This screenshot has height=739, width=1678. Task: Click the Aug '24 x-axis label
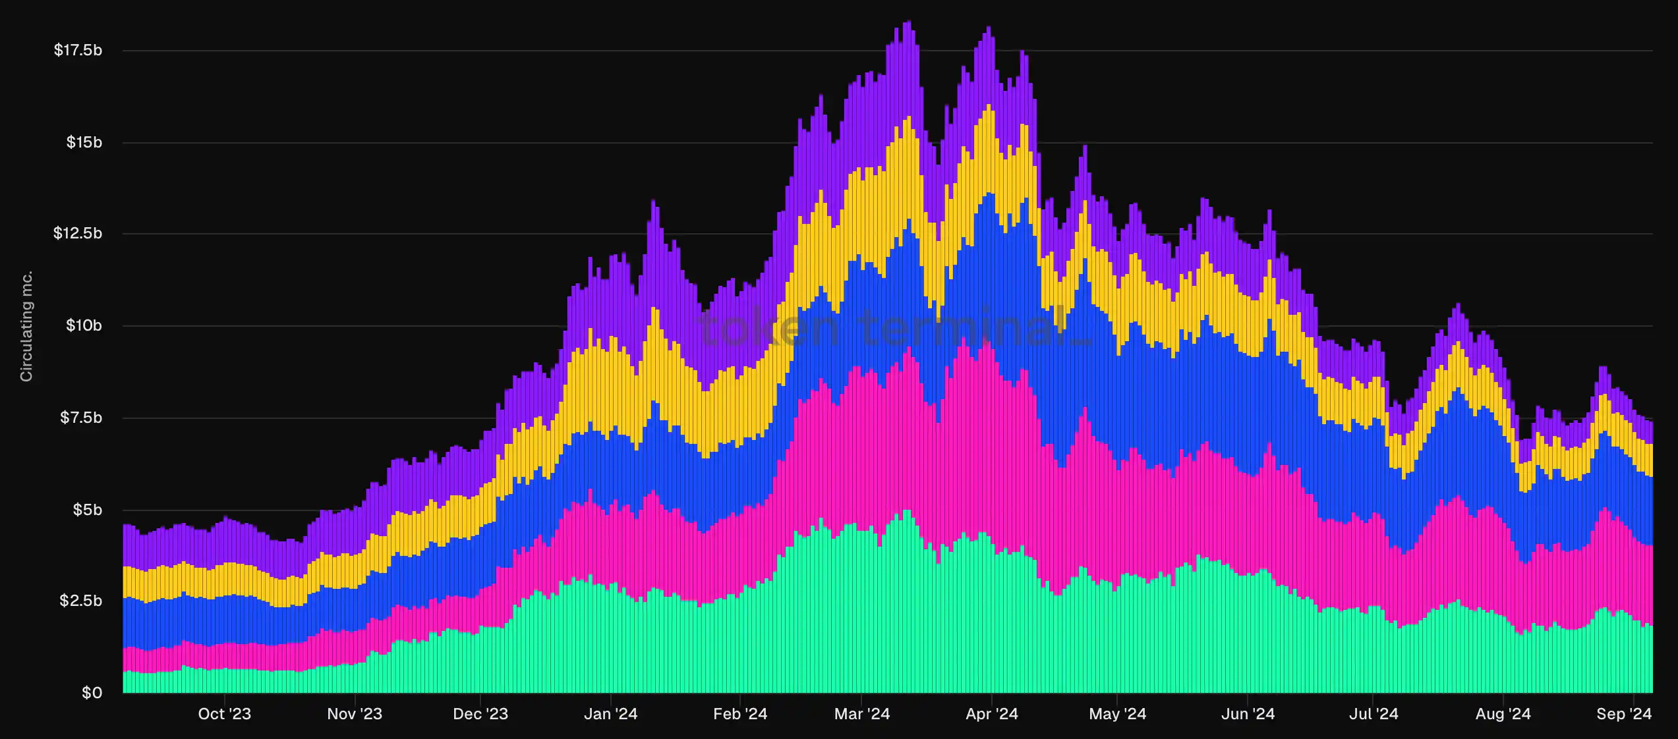1503,714
